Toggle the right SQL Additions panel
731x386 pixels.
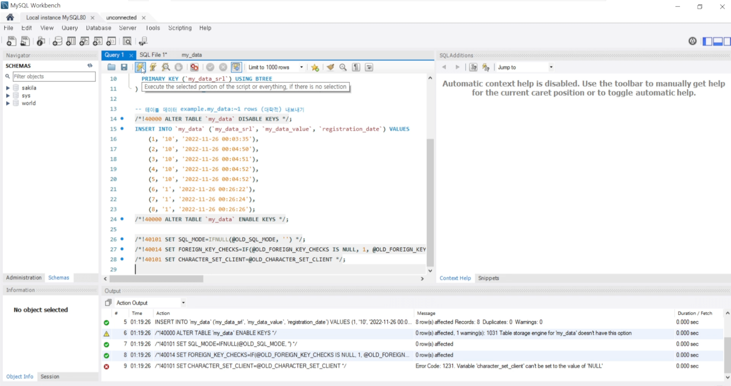(x=727, y=41)
